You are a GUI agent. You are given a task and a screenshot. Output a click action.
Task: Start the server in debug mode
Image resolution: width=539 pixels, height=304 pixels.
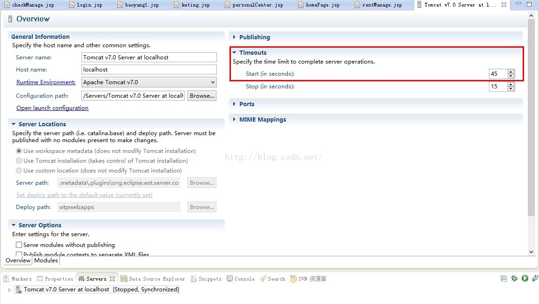tap(514, 279)
